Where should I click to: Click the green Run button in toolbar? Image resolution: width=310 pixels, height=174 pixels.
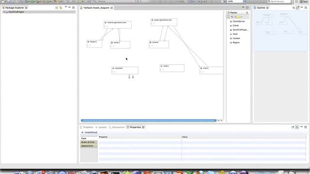32,1
